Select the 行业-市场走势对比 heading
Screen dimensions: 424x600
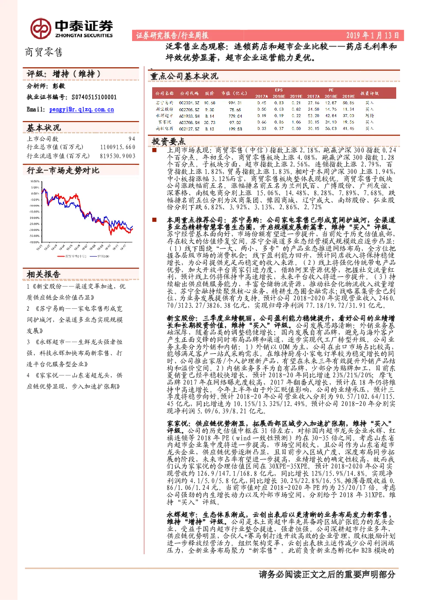click(x=63, y=170)
